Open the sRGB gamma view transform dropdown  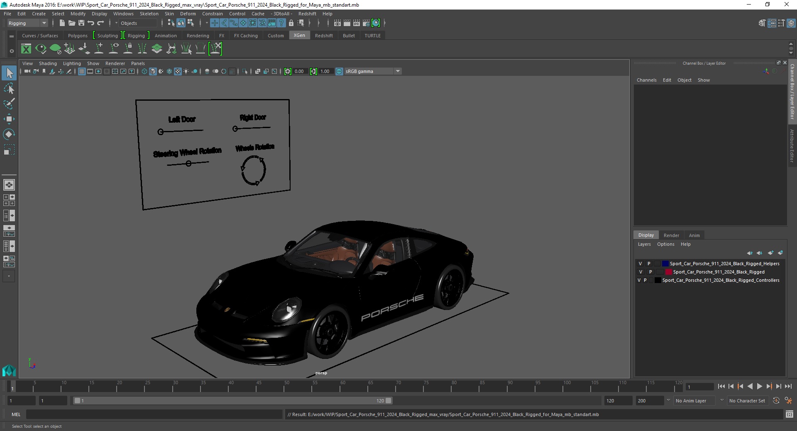373,71
